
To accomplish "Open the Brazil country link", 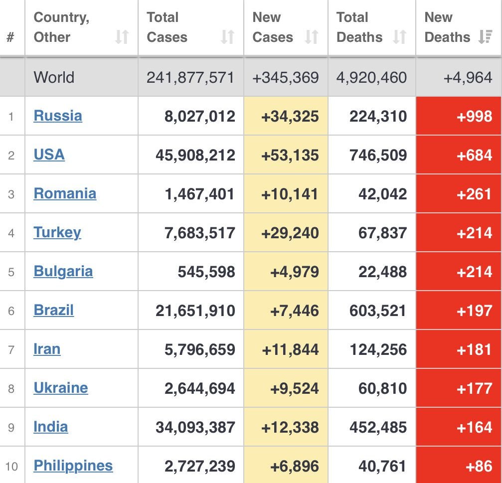I will coord(53,310).
